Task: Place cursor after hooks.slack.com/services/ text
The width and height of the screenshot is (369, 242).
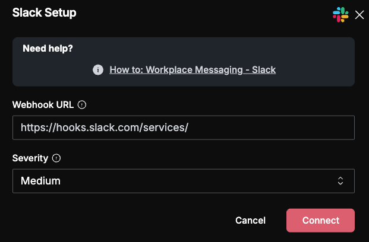Action: 189,128
